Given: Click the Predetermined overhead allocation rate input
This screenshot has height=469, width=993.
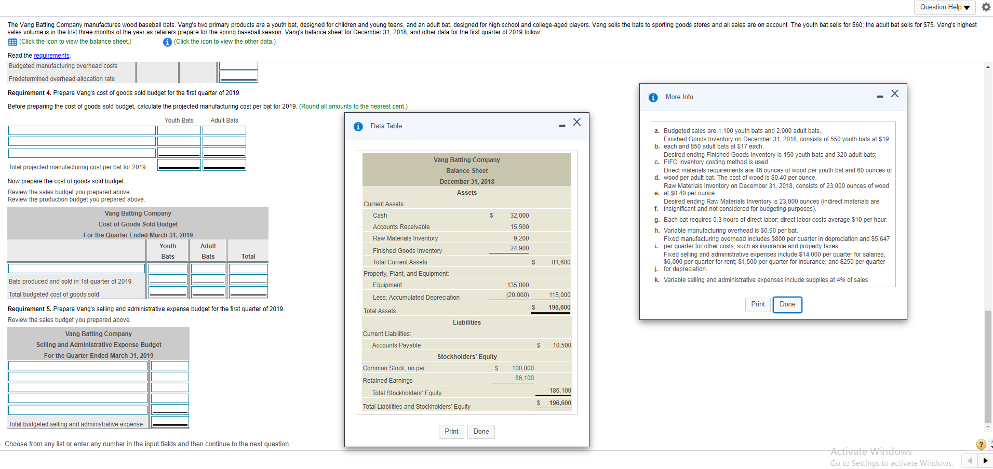Looking at the screenshot, I should (x=238, y=76).
